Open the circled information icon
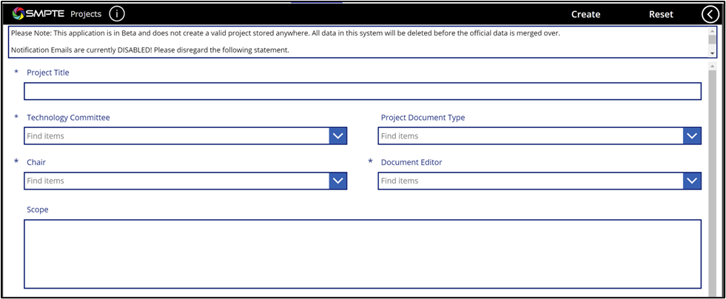Image resolution: width=726 pixels, height=299 pixels. point(117,14)
